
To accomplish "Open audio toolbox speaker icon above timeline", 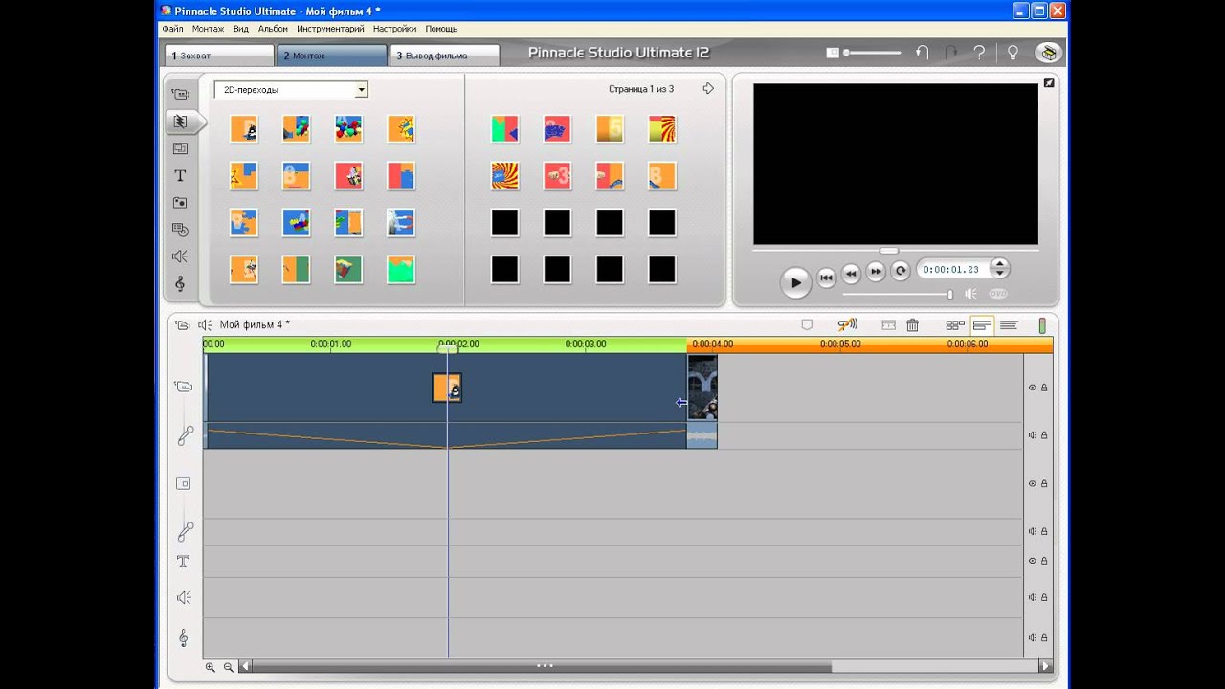I will [204, 325].
